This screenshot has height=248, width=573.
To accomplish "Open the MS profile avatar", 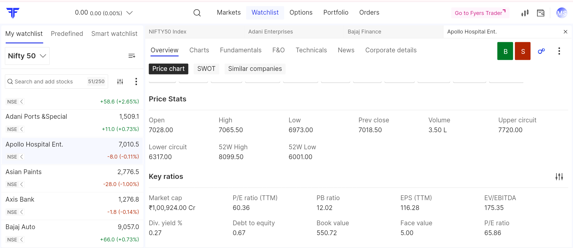I will [x=561, y=13].
